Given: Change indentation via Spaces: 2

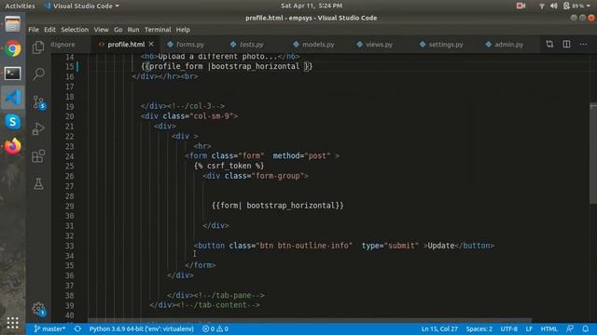Looking at the screenshot, I should [479, 328].
